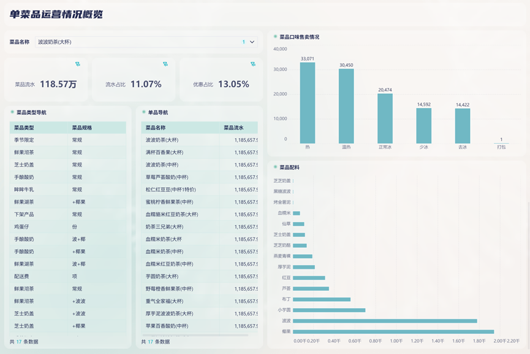Click filter icon on 优惠占比 card
Screen dimensions: 530x354
coord(253,64)
